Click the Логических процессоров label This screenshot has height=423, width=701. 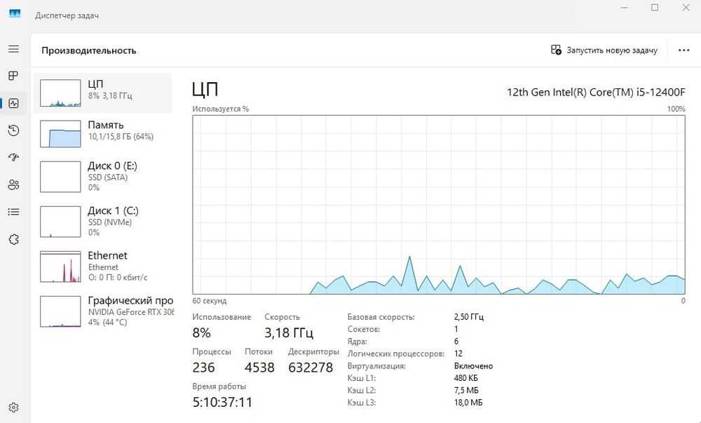[396, 354]
